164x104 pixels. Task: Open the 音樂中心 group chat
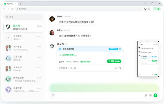[x=23, y=69]
